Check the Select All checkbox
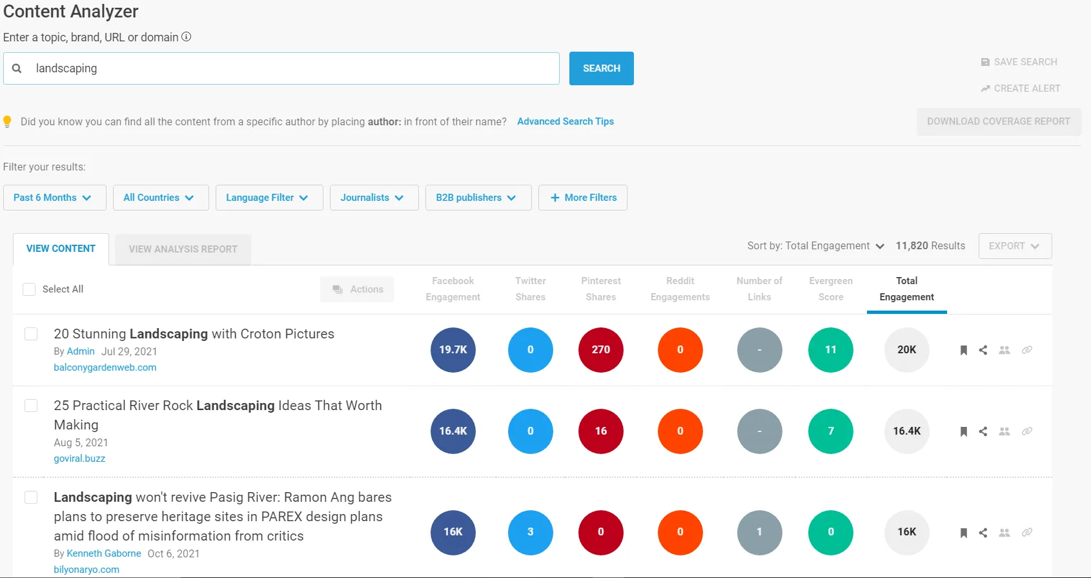Screen dimensions: 1091x578 (x=29, y=289)
